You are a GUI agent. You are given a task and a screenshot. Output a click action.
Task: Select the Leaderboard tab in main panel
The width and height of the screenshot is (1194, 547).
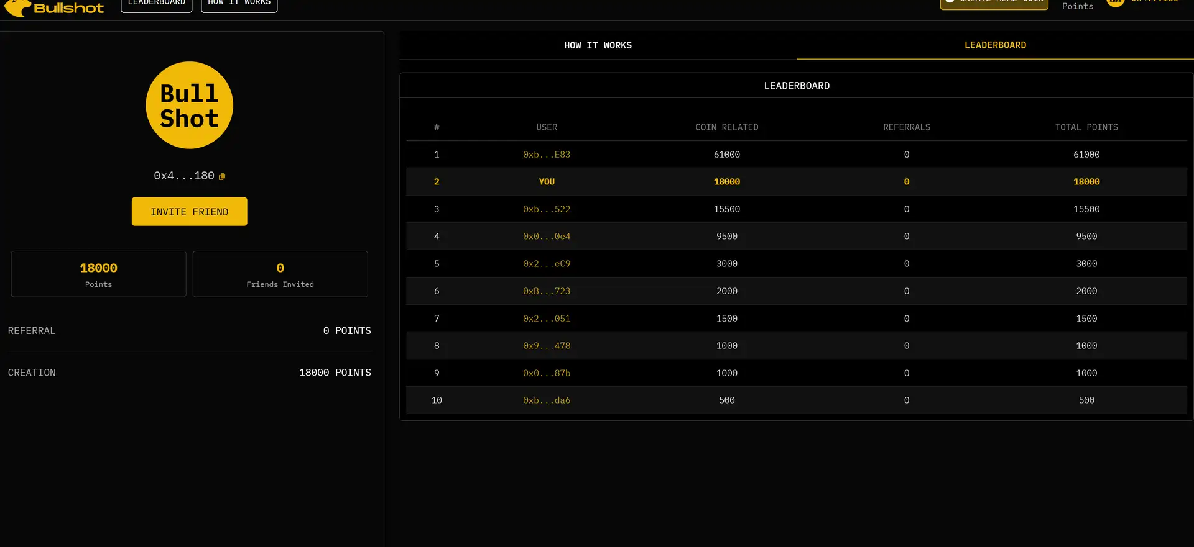(x=994, y=45)
